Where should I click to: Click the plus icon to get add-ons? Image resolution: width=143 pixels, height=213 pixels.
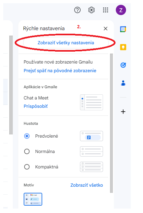coord(123,112)
